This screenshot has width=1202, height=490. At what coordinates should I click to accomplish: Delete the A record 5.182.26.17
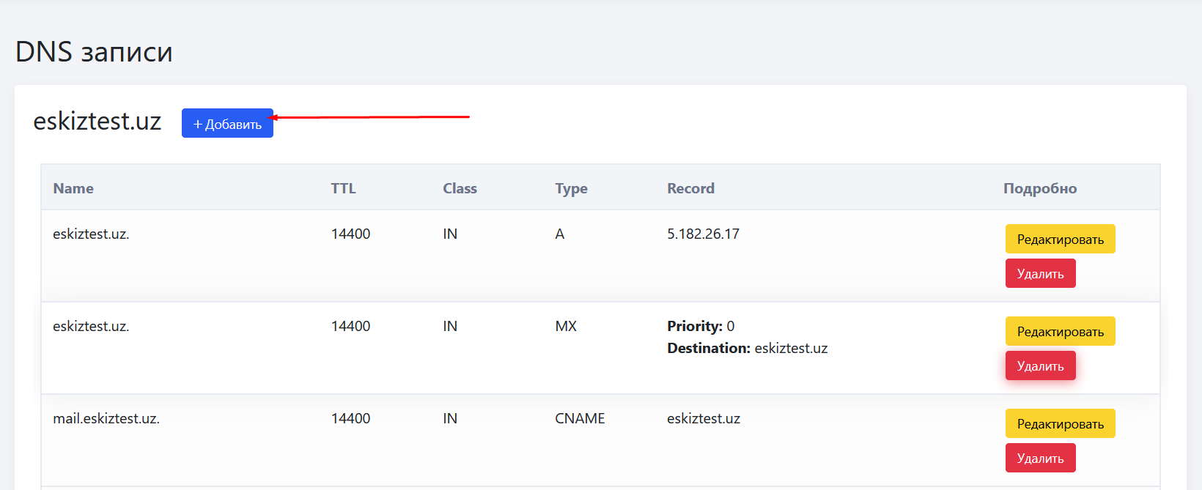point(1039,274)
